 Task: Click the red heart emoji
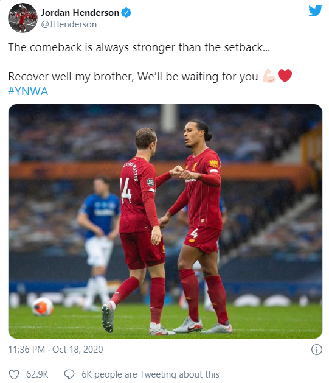click(x=285, y=76)
